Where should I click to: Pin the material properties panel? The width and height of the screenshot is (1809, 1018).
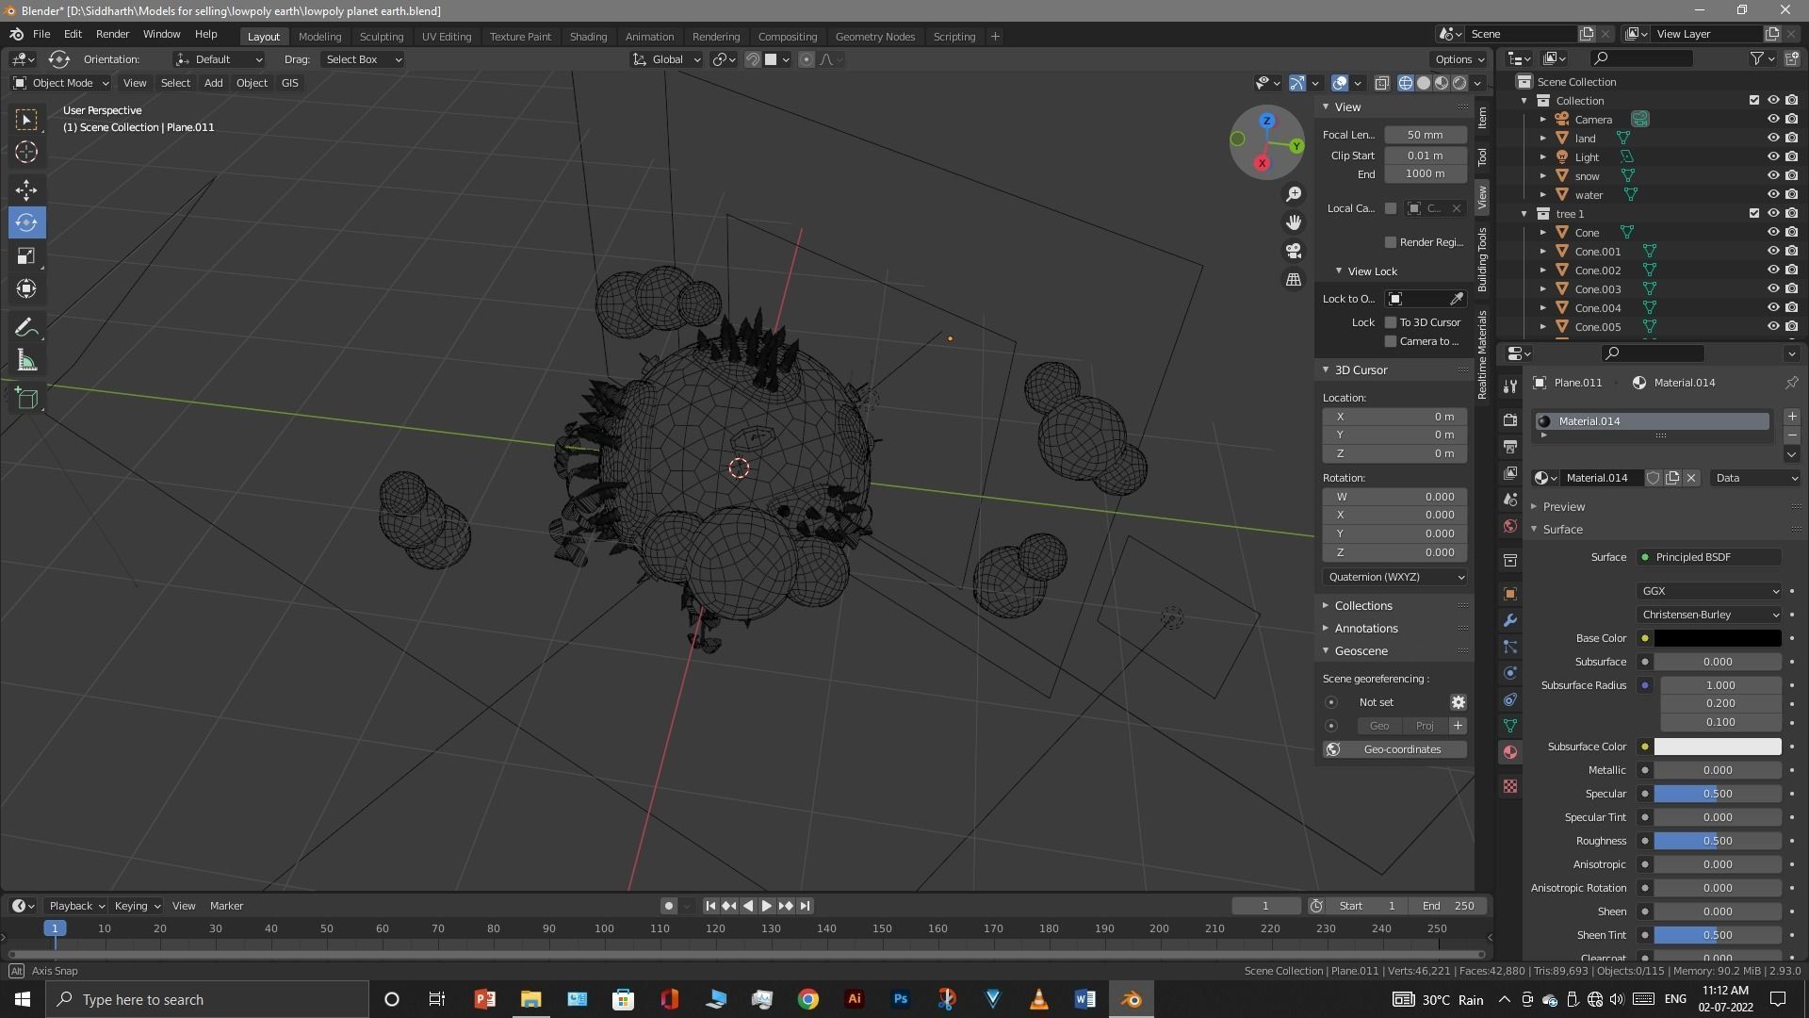point(1791,383)
